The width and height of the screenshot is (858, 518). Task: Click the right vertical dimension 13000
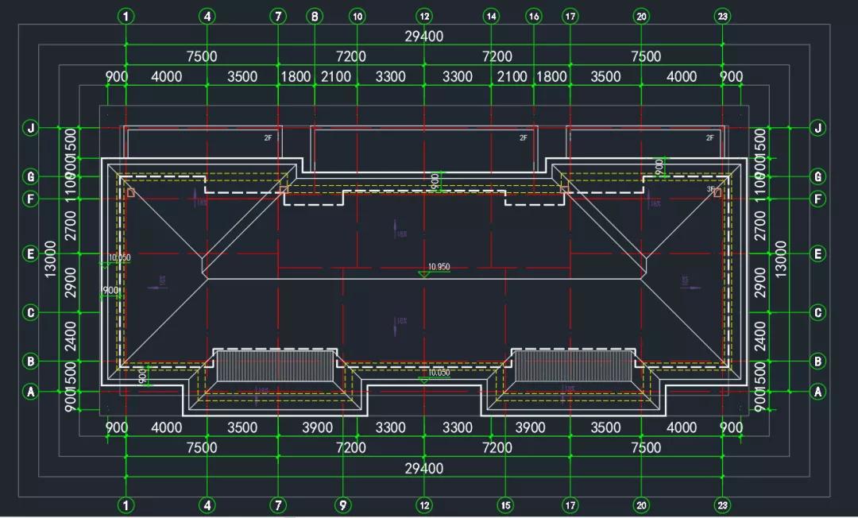(x=781, y=259)
